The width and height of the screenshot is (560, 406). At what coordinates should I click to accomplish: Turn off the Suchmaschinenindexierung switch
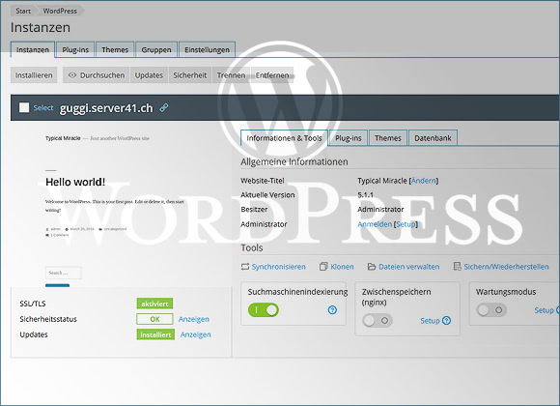(x=264, y=310)
